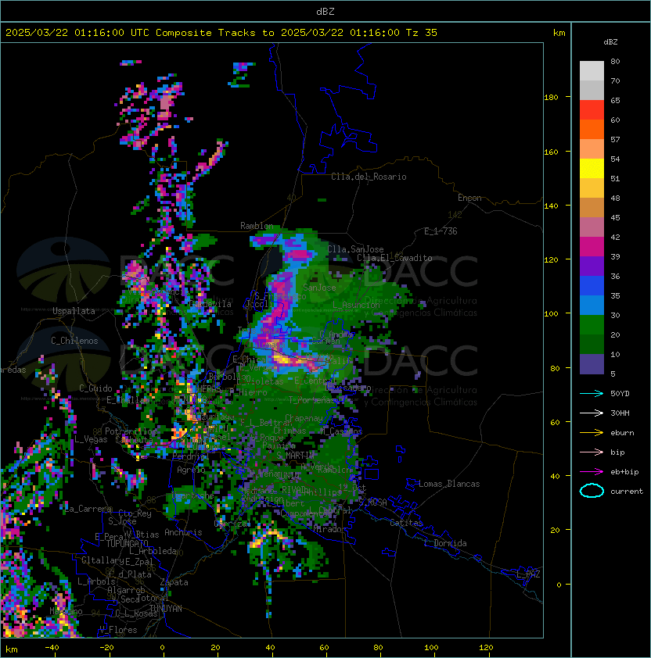651x658 pixels.
Task: Choose the medium green 20–30 dBZ swatch
Action: 592,324
